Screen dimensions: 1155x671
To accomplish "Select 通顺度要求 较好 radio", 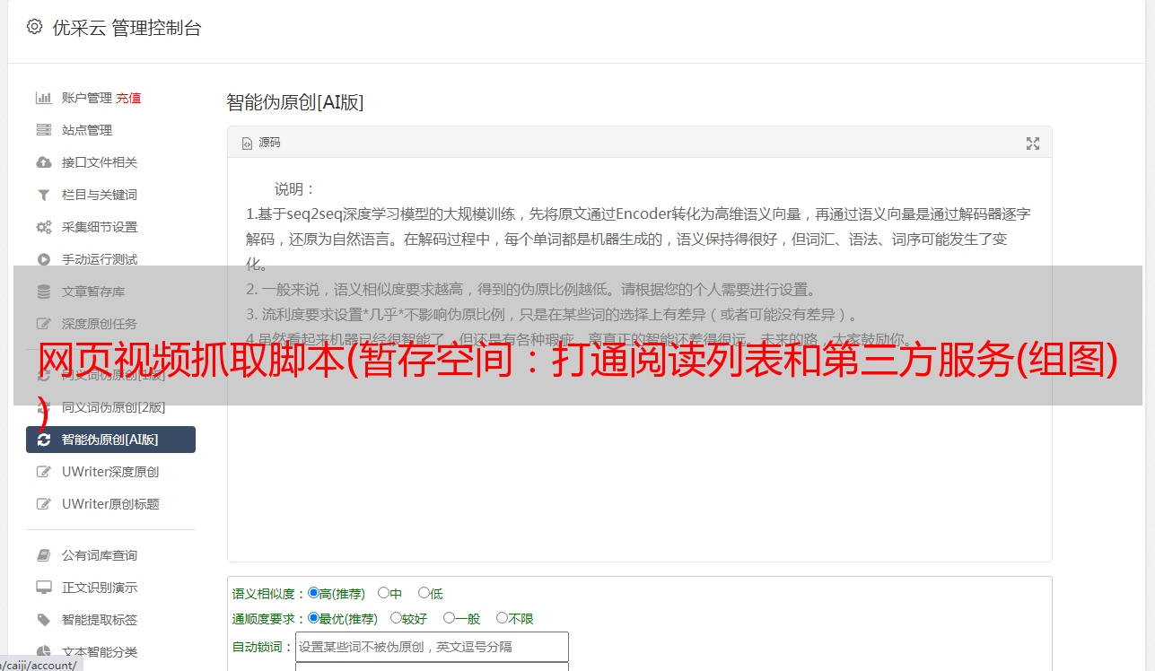I will pos(396,618).
